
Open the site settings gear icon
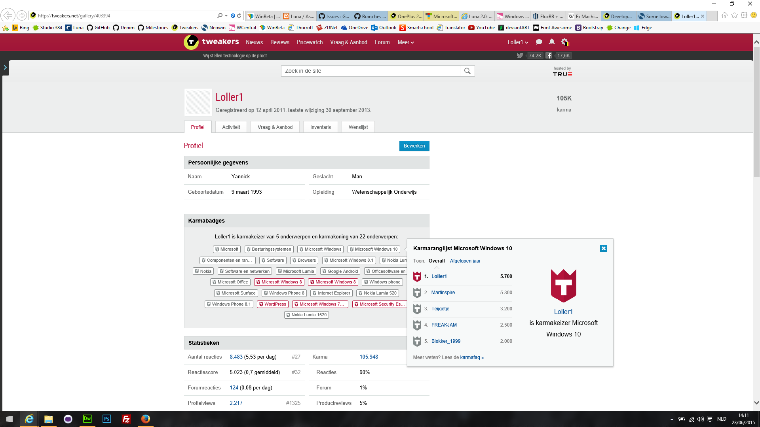[x=565, y=42]
